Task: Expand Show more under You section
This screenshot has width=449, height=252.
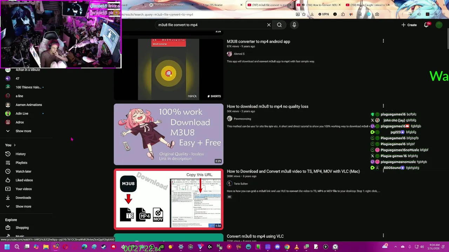Action: [x=23, y=206]
